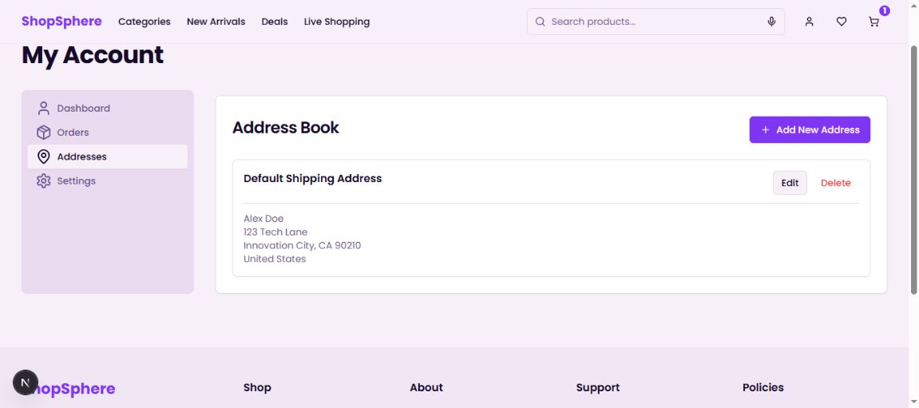This screenshot has height=408, width=919.
Task: Open Live Shopping from the navbar
Action: coord(336,22)
